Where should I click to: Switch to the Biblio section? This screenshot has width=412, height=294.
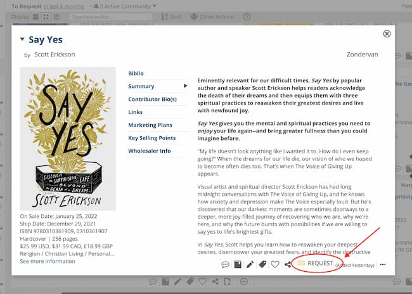136,73
